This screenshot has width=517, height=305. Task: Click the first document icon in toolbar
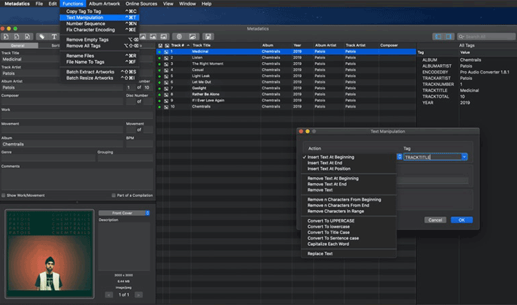pyautogui.click(x=6, y=36)
